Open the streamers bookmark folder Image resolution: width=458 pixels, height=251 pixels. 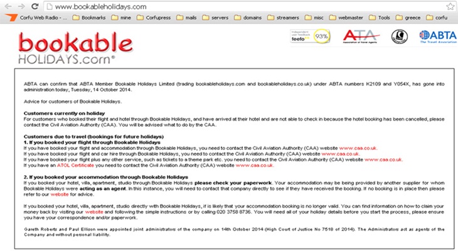pos(297,18)
